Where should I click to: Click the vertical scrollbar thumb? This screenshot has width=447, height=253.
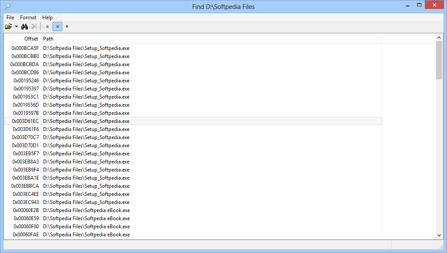point(439,60)
